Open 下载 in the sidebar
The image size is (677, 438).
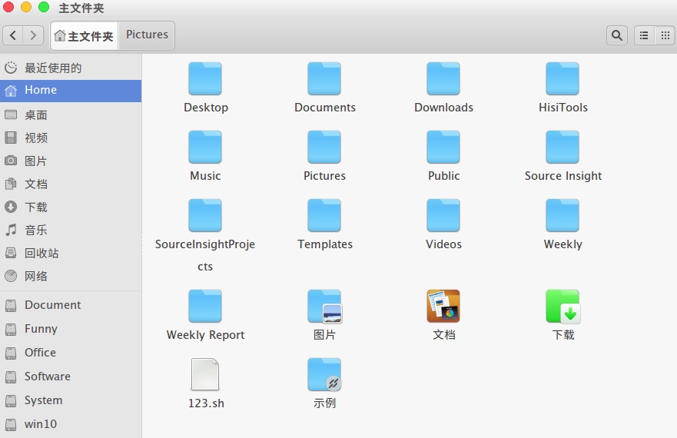coord(71,207)
